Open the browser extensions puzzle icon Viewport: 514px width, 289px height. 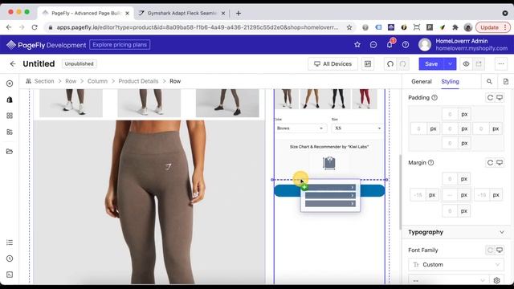[x=455, y=27]
